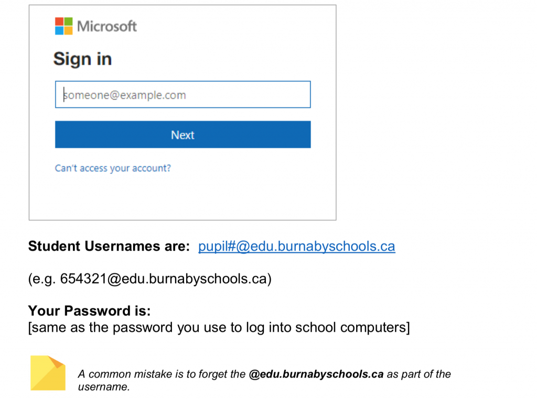Follow the pupil#@edu.burnabyschools.ca link
The image size is (537, 400).
pos(296,246)
